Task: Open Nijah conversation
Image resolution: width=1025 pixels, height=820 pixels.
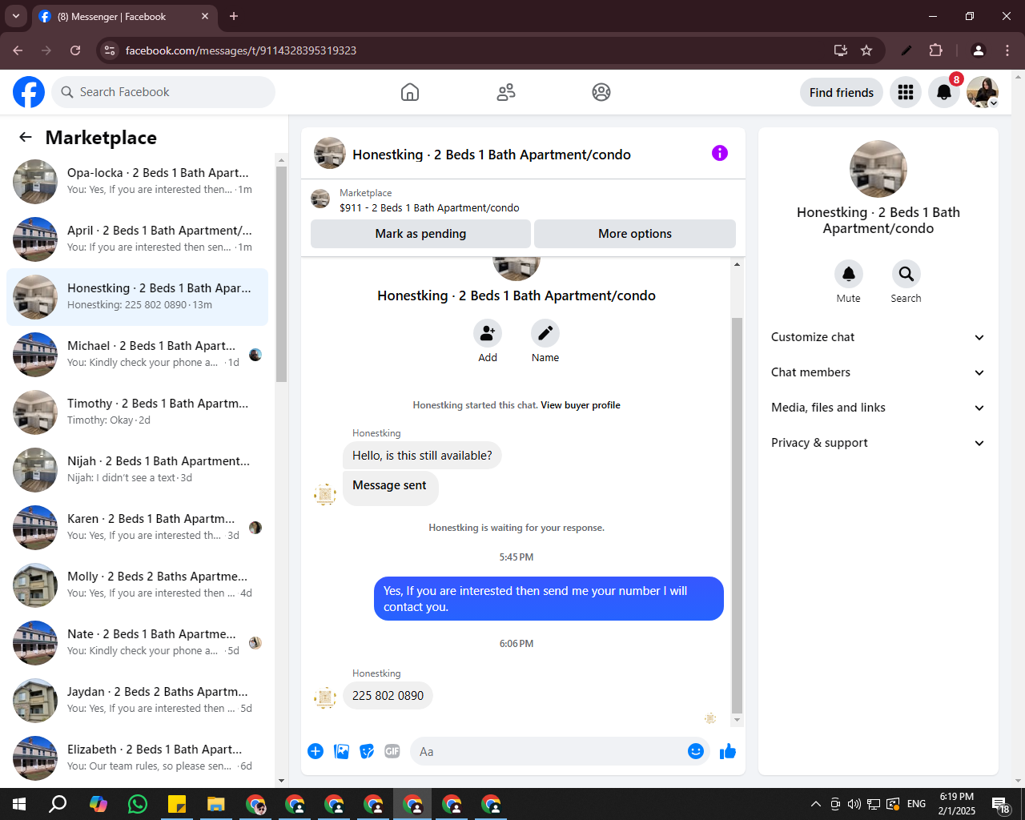Action: pyautogui.click(x=138, y=470)
